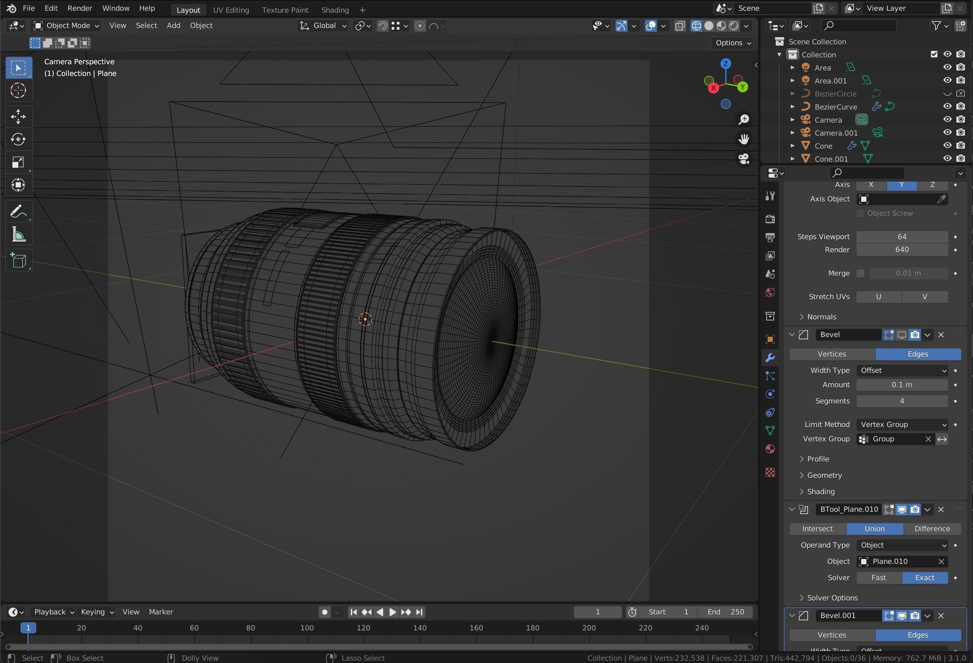Expand the Profile subpanel
Viewport: 973px width, 663px height.
tap(814, 459)
